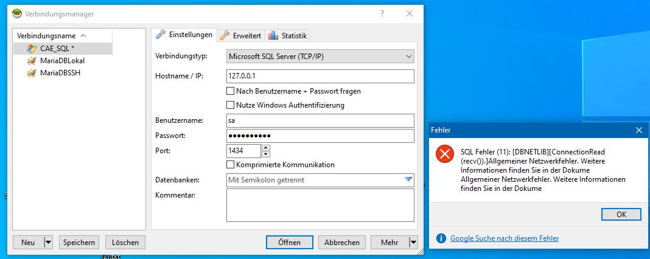Toggle Komprimierte Kommunikation checkbox

[231, 165]
